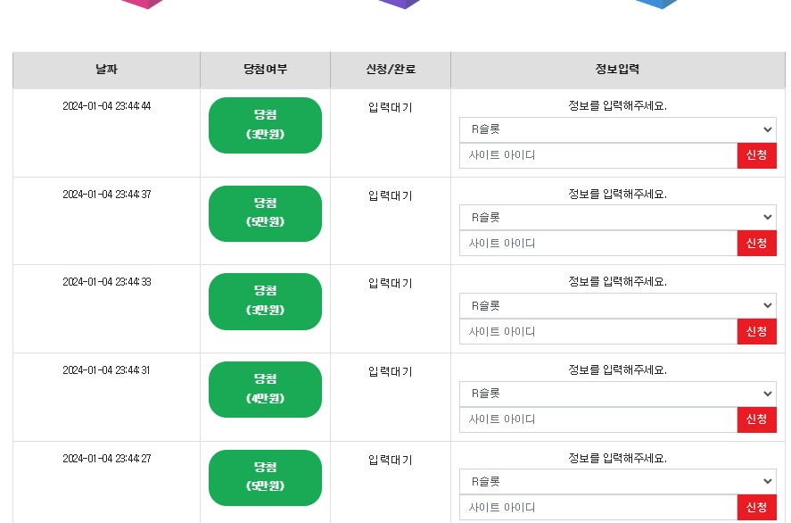Viewport: 791px width, 523px height.
Task: Open the R슬롯 dropdown in the 23:44:37 row
Action: 617,218
